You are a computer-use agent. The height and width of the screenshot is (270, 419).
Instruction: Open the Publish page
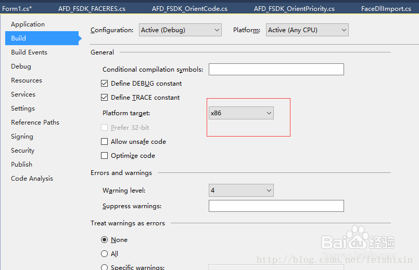pos(21,165)
